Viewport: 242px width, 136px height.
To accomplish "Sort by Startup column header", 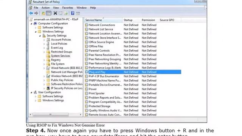I will [x=131, y=20].
